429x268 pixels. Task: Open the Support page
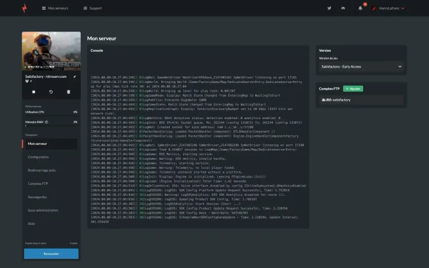[x=93, y=8]
